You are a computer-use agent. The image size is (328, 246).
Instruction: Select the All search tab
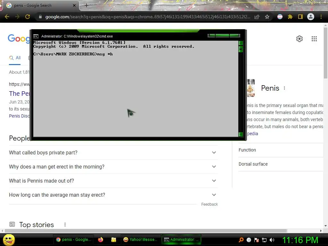tap(15, 58)
